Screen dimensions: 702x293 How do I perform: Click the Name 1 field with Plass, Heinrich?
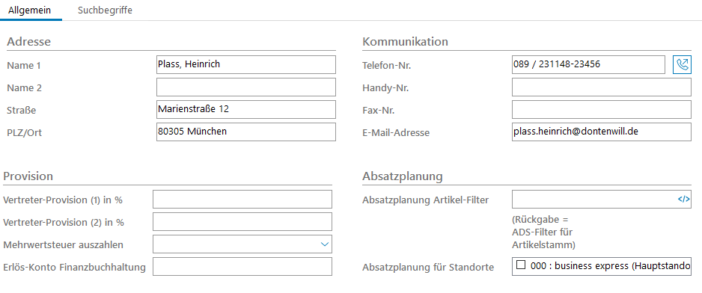pos(245,65)
